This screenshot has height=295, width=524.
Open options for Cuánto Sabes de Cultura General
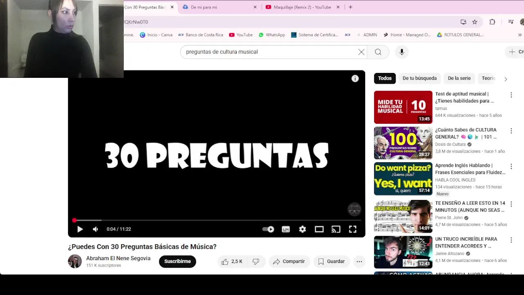[x=511, y=131]
